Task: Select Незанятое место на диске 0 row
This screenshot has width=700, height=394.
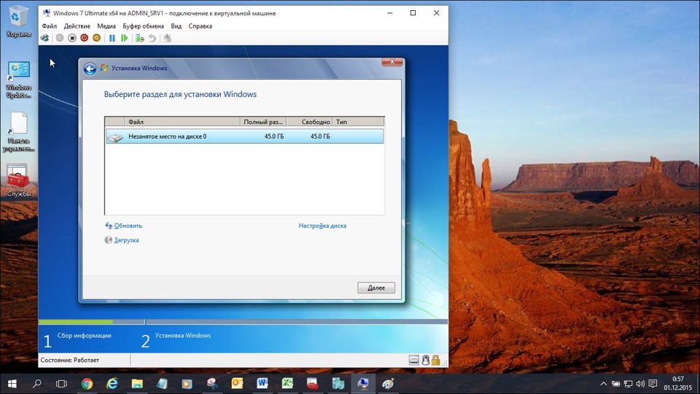Action: coord(245,136)
